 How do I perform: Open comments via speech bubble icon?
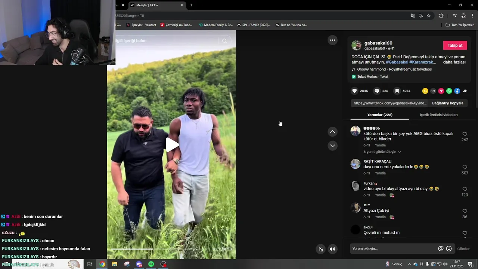[377, 91]
